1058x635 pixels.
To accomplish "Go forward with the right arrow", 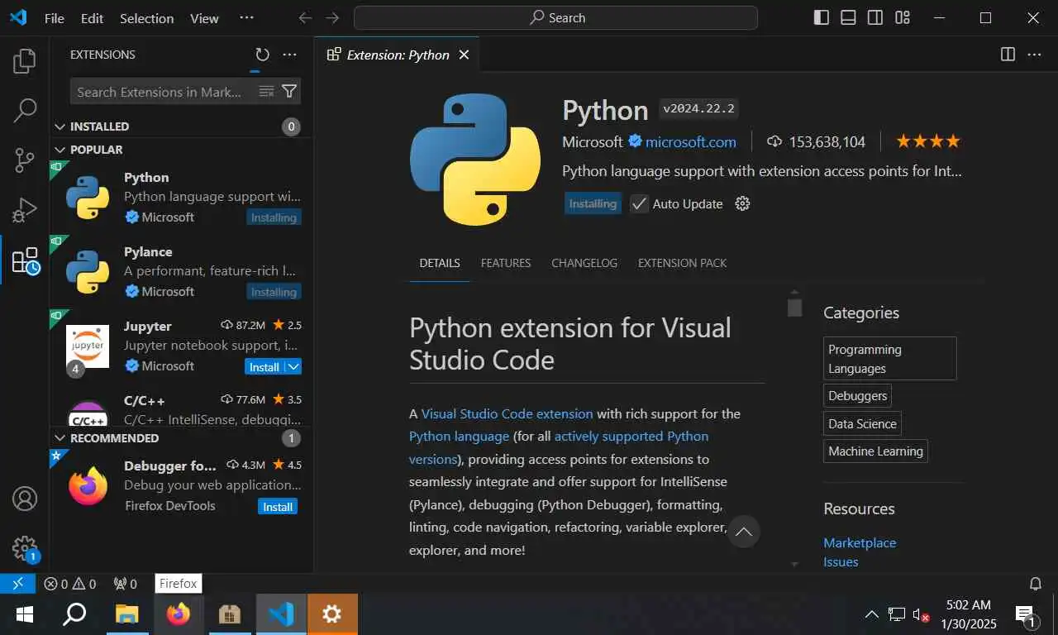I will 332,18.
